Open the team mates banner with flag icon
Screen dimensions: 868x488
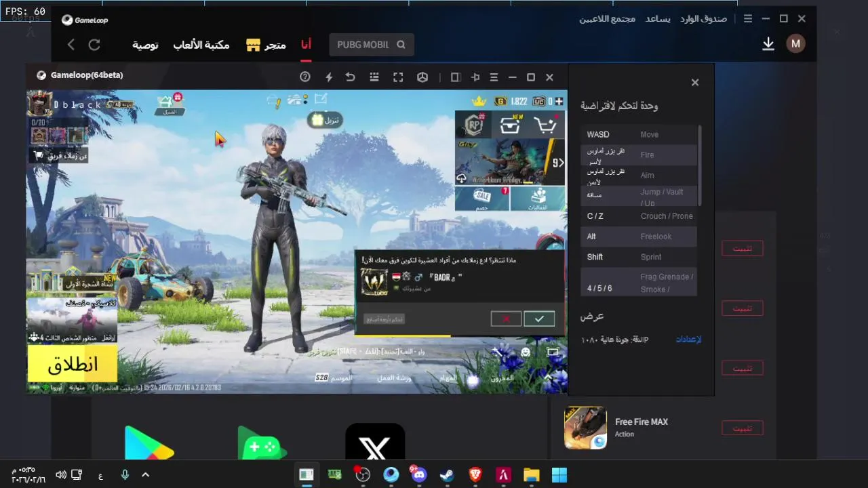click(x=58, y=156)
